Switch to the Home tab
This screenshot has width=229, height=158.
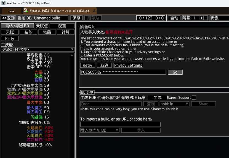(11, 11)
